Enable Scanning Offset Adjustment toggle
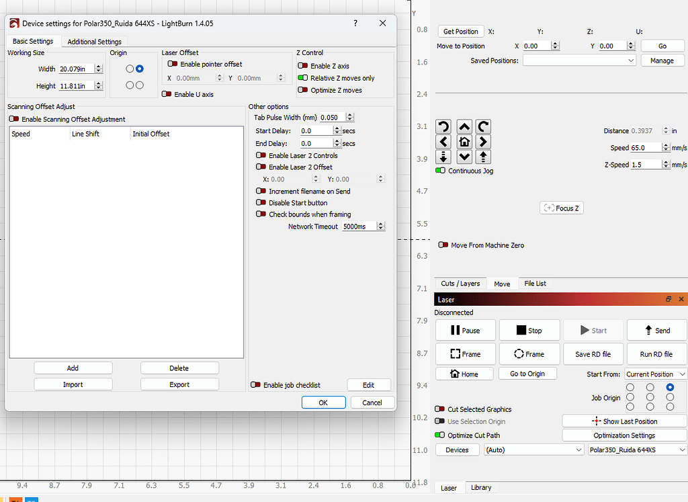 (14, 120)
